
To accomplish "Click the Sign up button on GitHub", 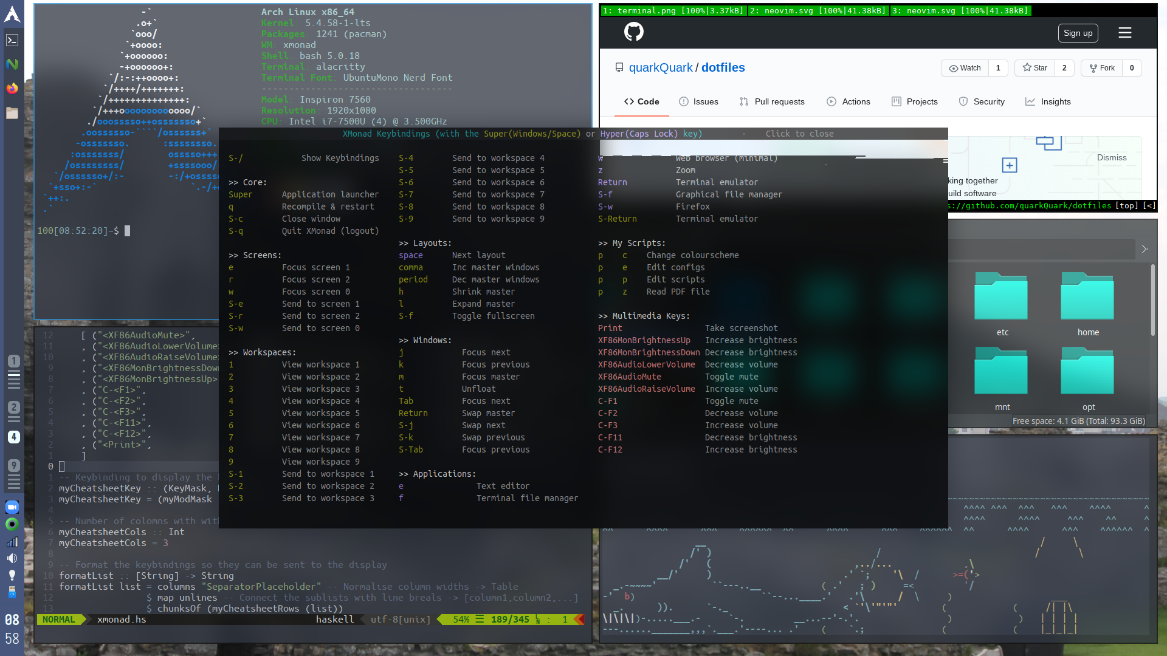I will [x=1078, y=33].
